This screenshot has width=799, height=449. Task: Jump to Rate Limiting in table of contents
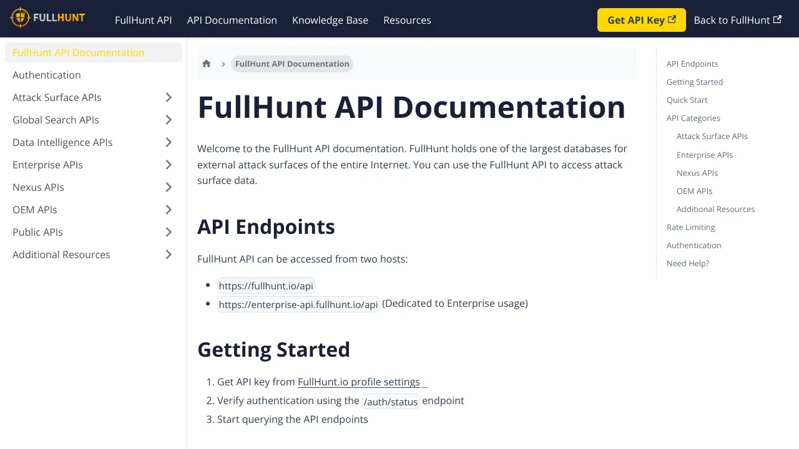point(691,227)
